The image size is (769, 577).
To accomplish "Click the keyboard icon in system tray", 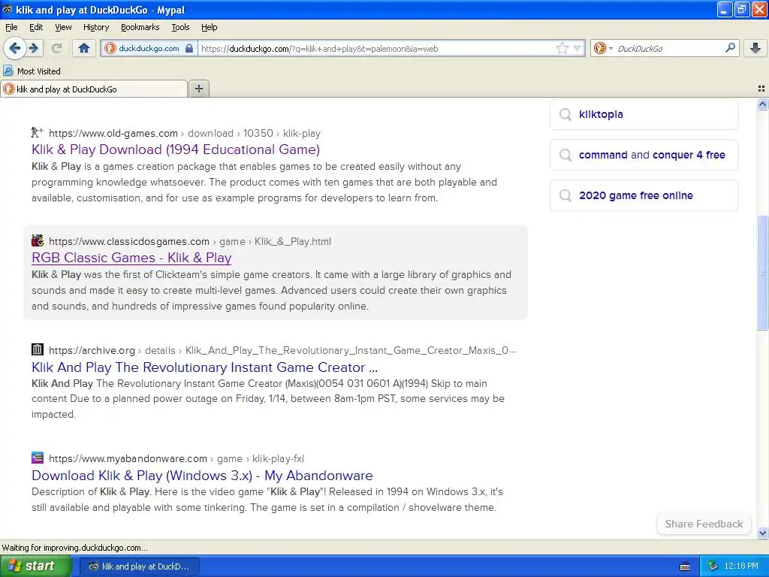I will (685, 566).
